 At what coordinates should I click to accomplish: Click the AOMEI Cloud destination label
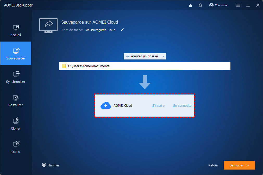(123, 106)
